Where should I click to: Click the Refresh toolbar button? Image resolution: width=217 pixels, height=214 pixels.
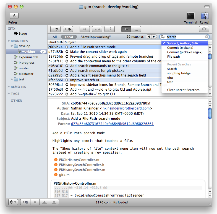[x=14, y=16]
